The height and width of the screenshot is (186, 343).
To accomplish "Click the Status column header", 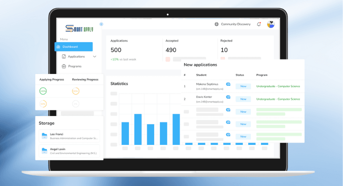I will tap(240, 75).
